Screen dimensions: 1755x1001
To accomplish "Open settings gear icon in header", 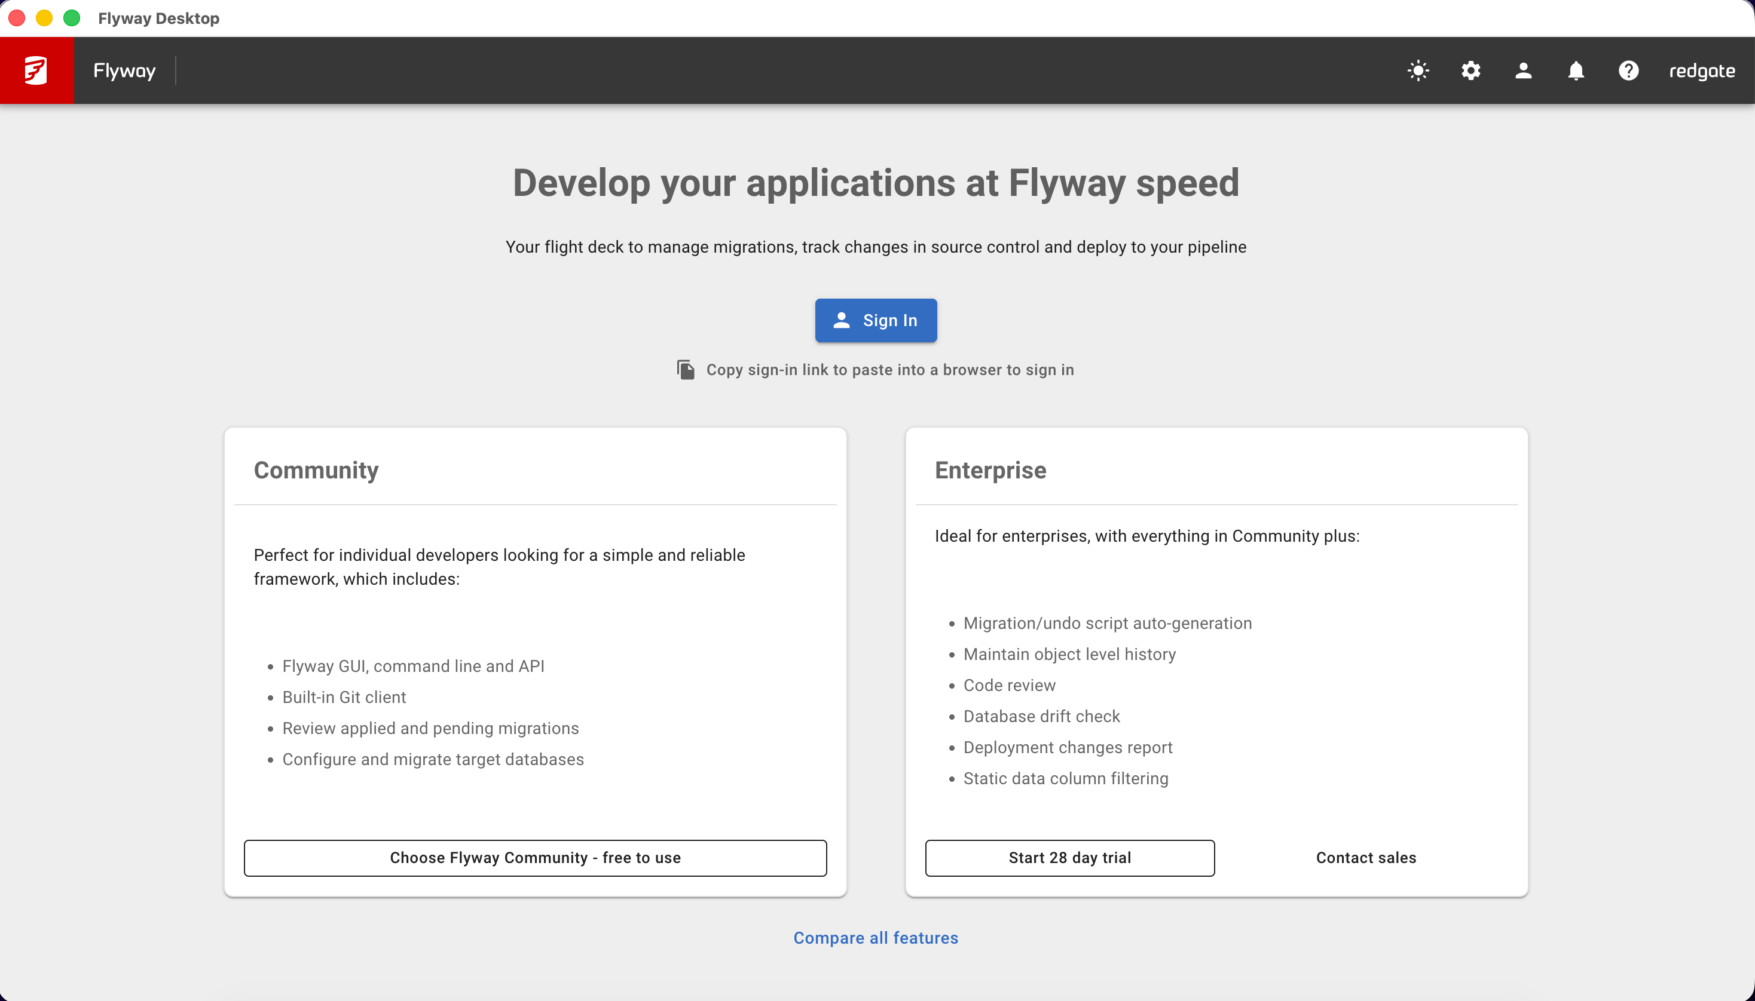I will click(1471, 71).
